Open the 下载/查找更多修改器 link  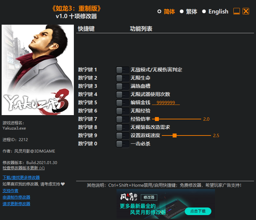(21, 177)
